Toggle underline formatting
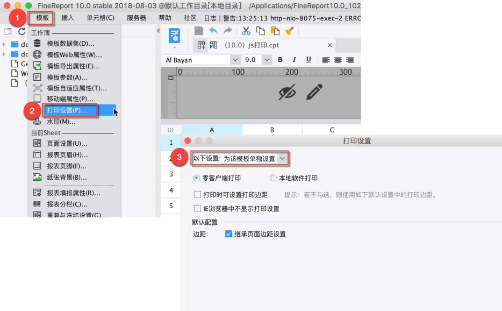Screen dimensions: 502x311 pos(309,60)
